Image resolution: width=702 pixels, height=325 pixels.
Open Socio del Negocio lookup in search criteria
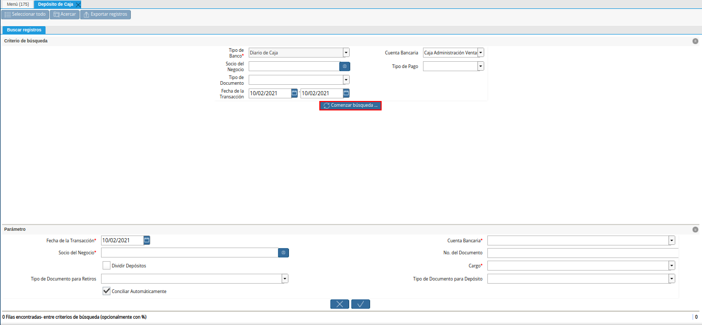point(344,66)
